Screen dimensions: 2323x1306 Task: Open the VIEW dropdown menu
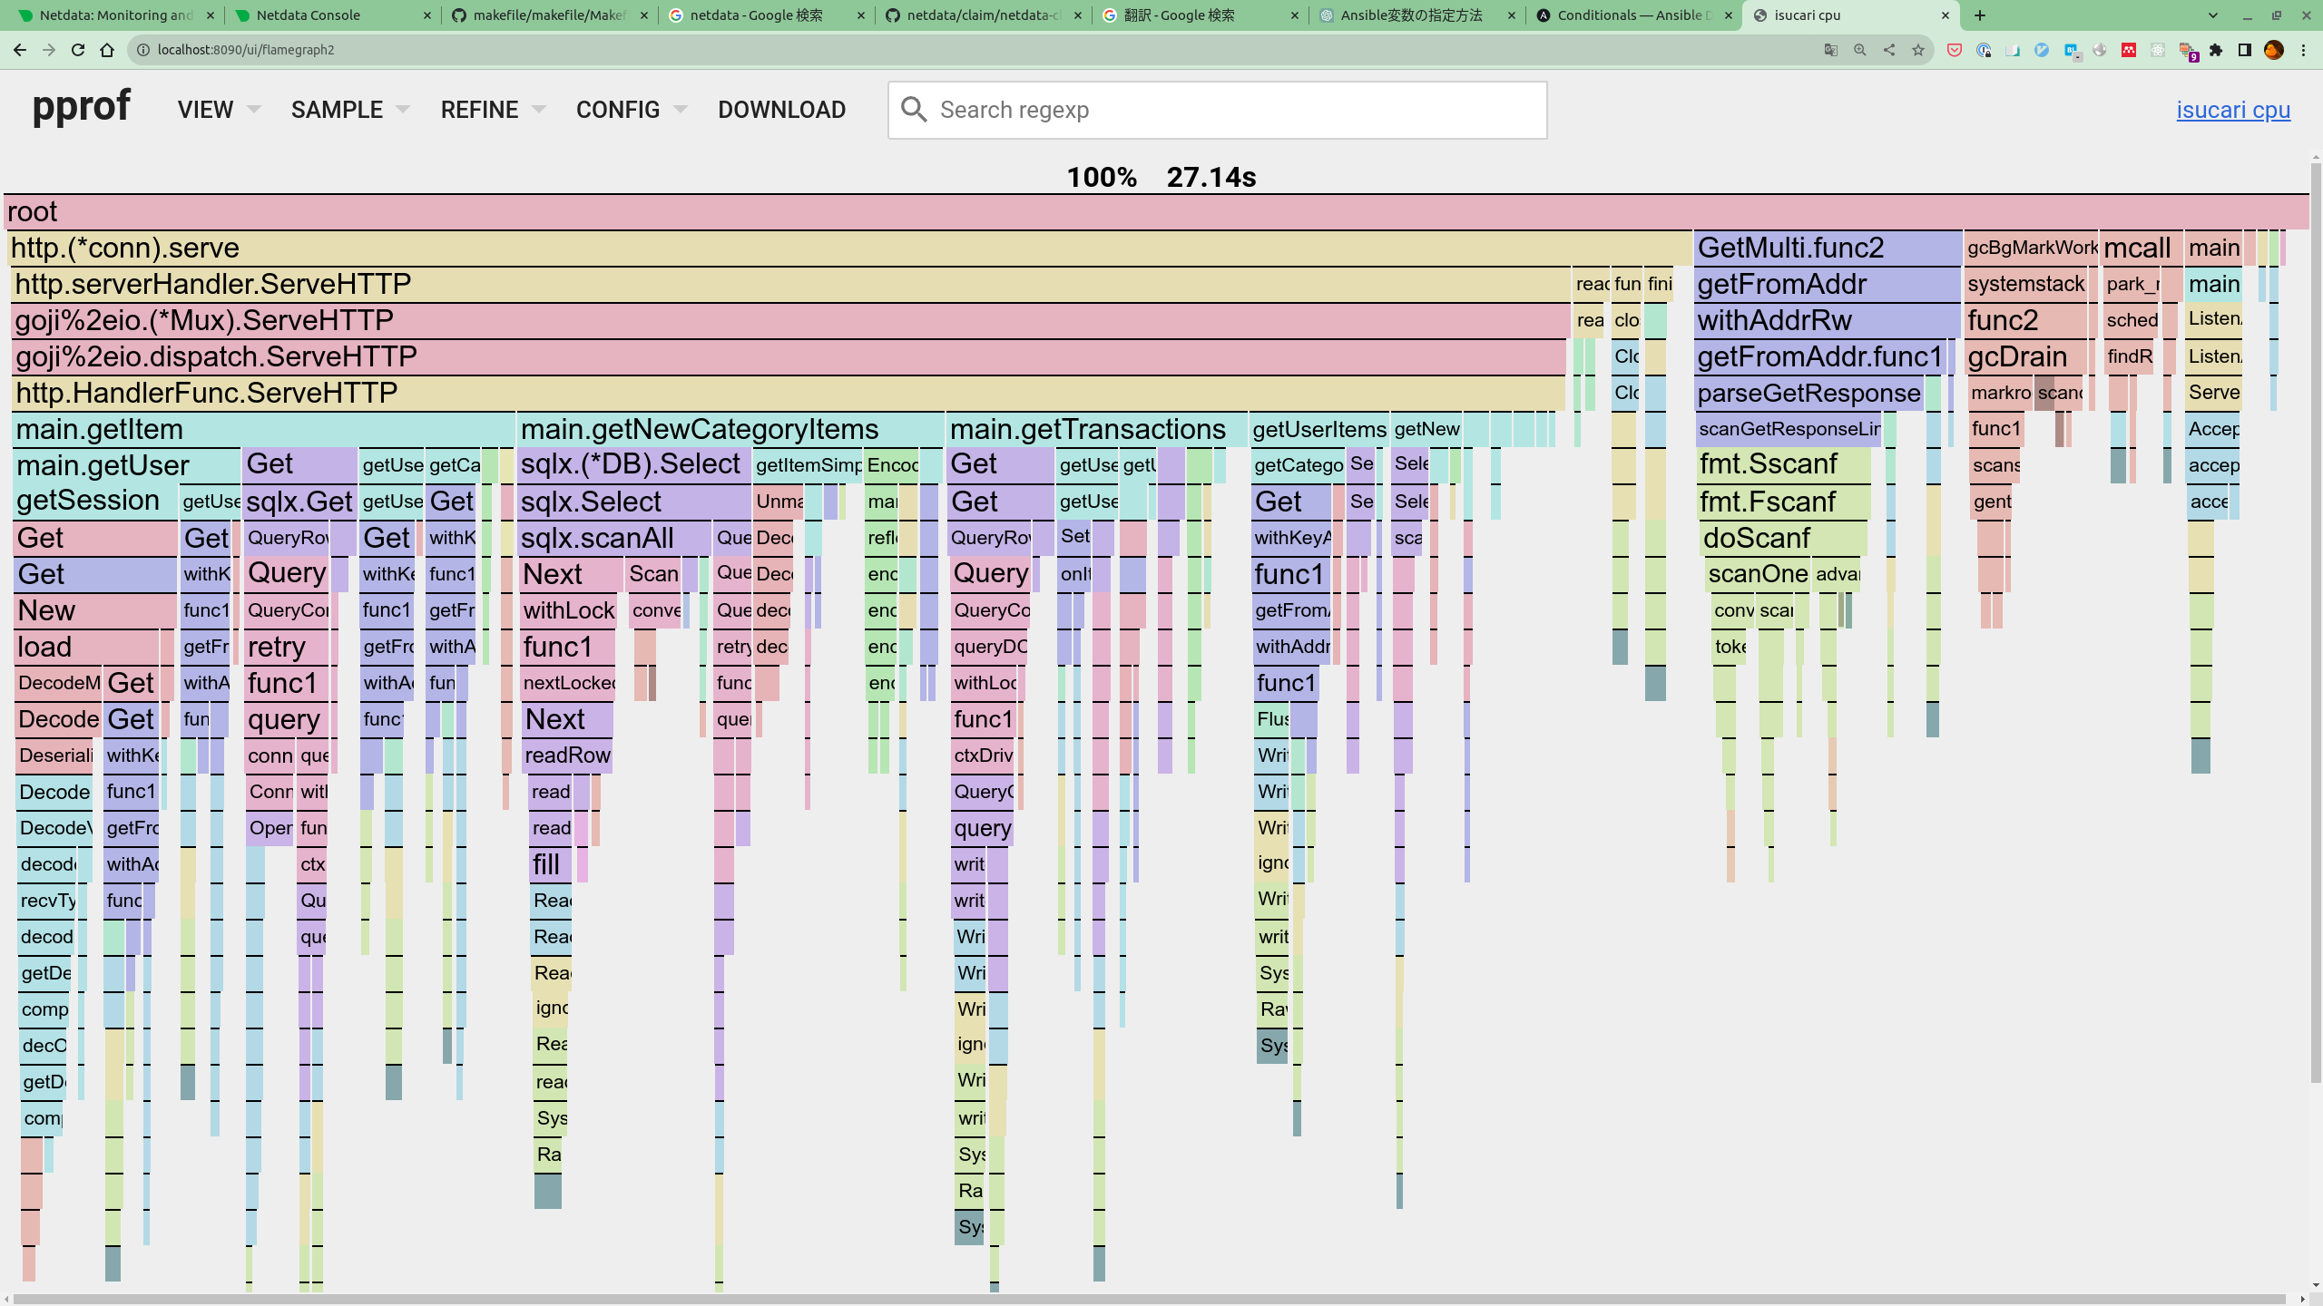(x=219, y=110)
